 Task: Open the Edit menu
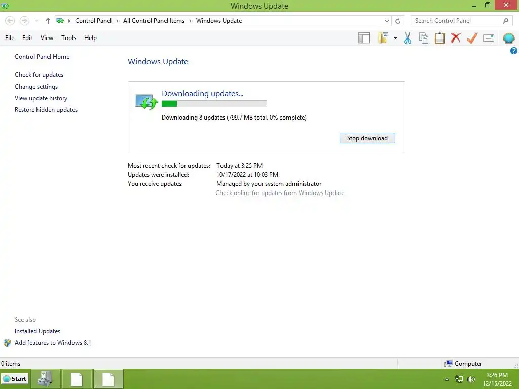click(27, 38)
